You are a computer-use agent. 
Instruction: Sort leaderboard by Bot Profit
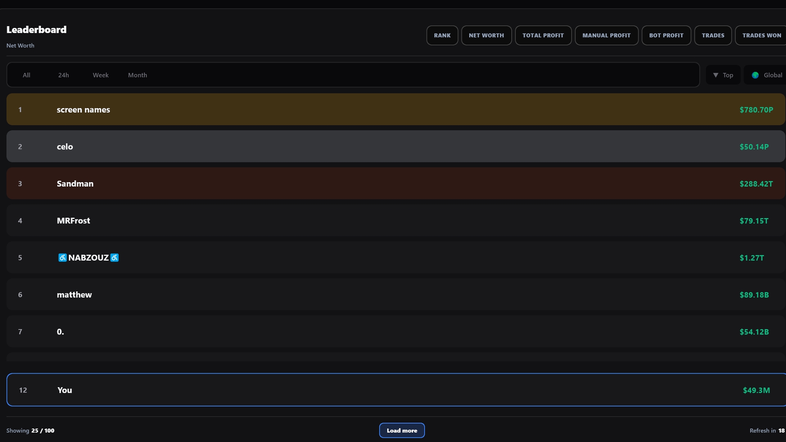point(666,35)
